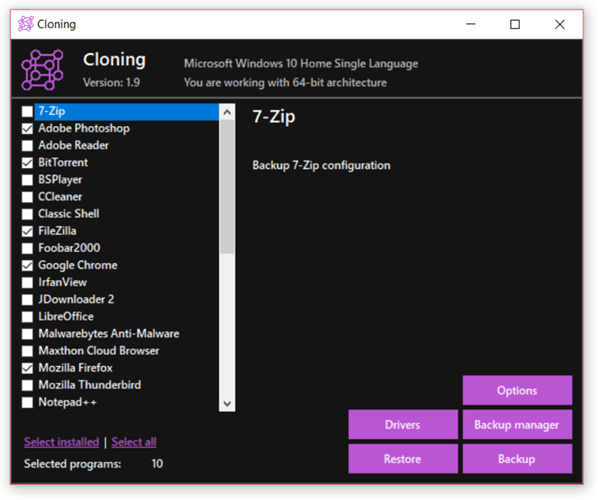
Task: Select the Foobar2000 list entry
Action: click(69, 248)
